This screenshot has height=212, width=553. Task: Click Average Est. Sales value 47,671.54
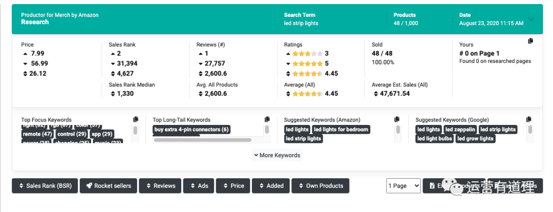(x=395, y=94)
